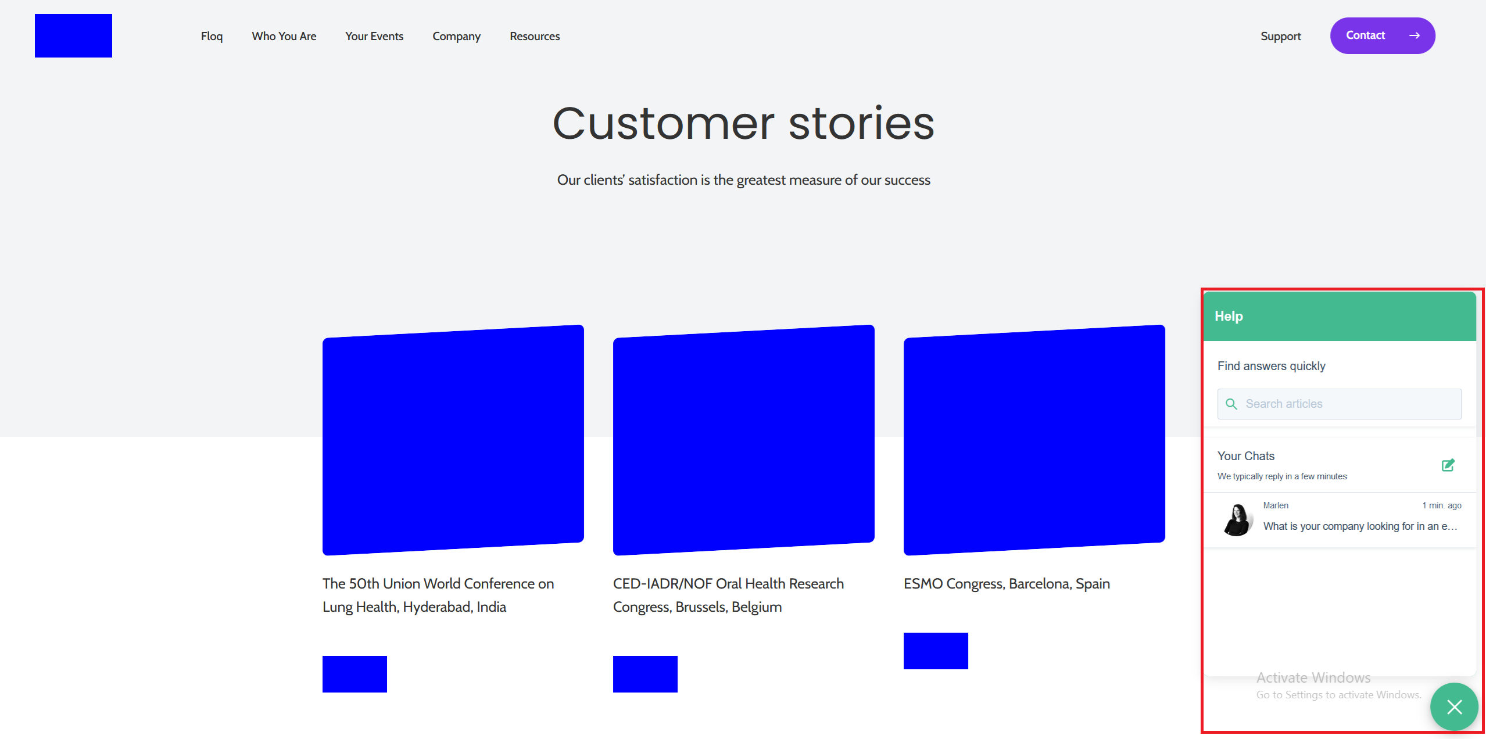Screen dimensions: 1486x739
Task: Open the Union World Conference story thumbnail
Action: tap(453, 440)
